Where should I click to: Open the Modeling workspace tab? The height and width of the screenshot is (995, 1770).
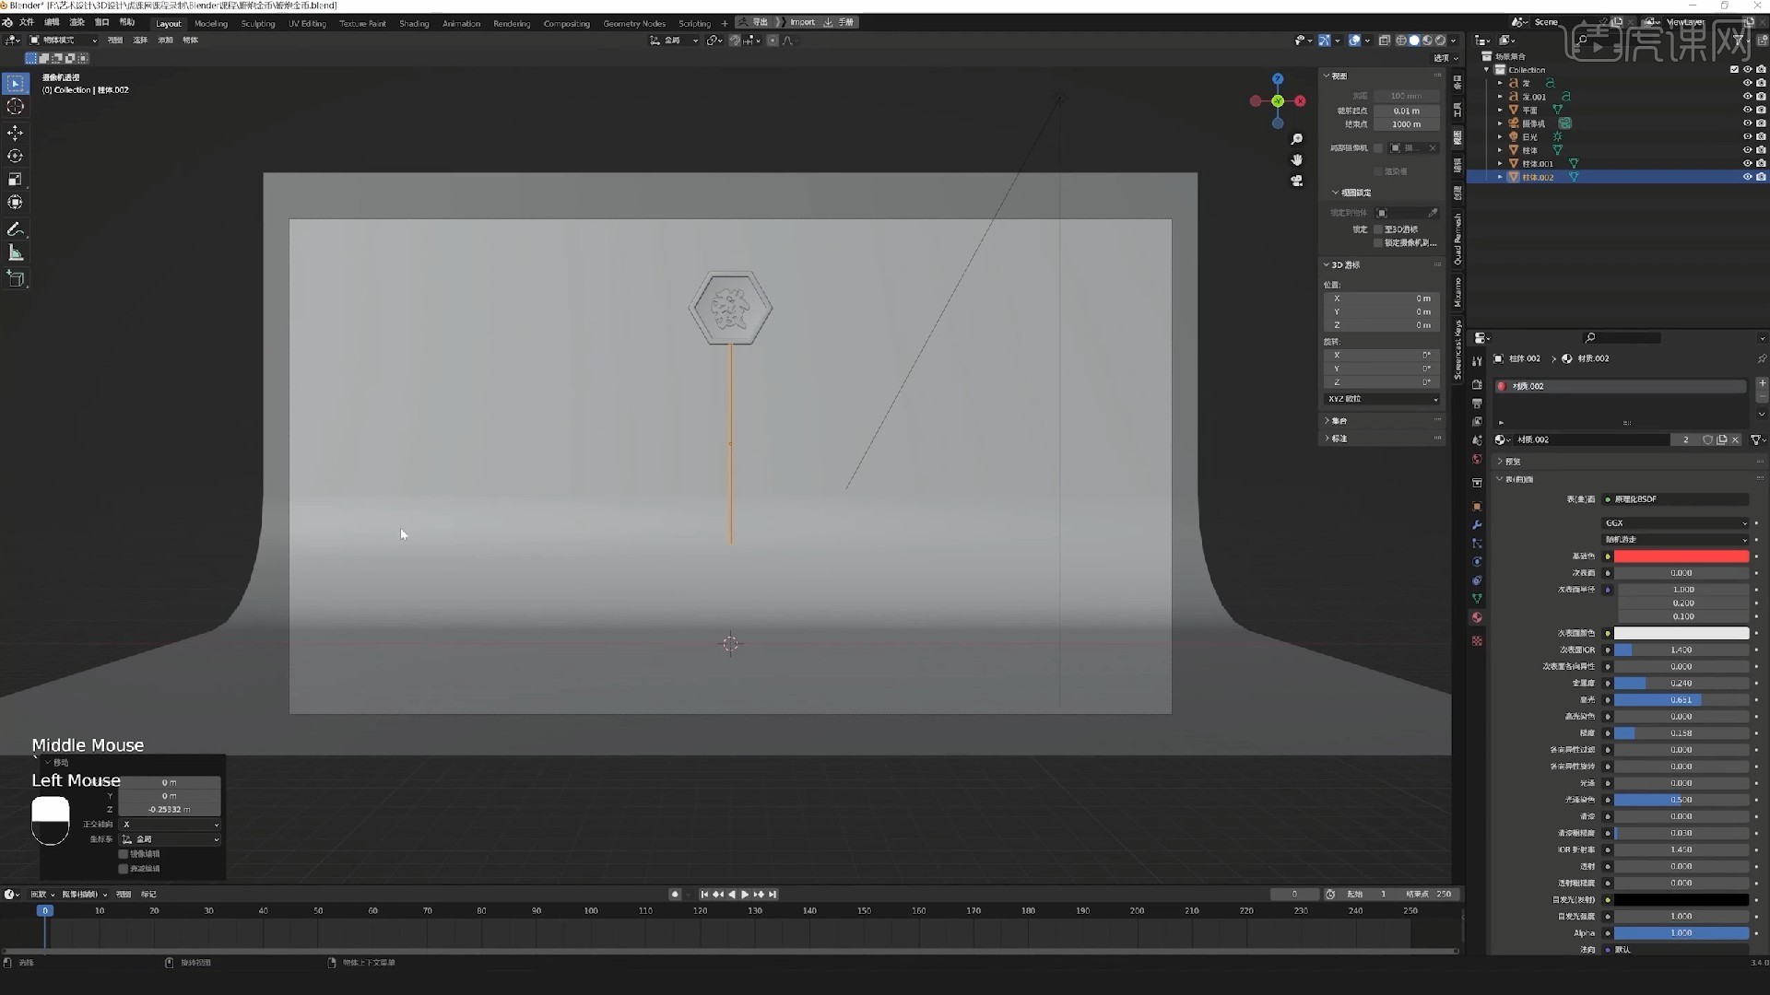pos(211,23)
